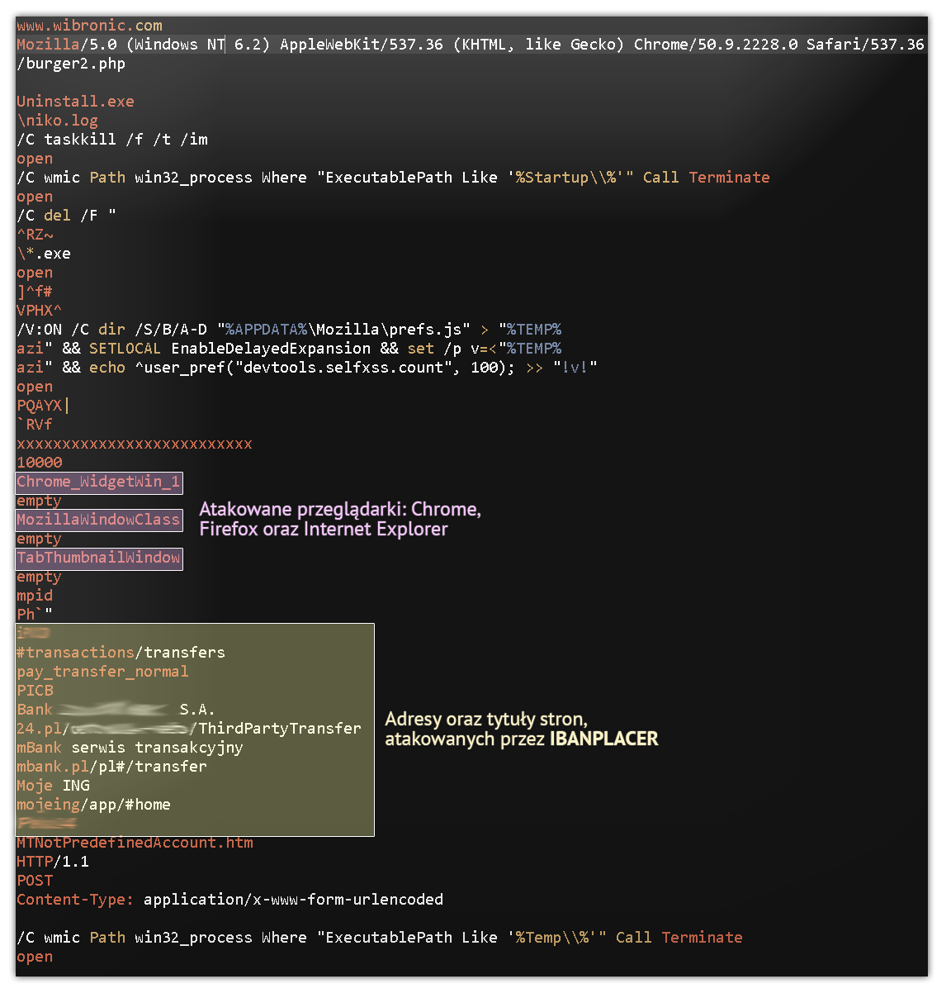Click the ^RZ~ string
Image resolution: width=951 pixels, height=998 pixels.
(x=35, y=235)
